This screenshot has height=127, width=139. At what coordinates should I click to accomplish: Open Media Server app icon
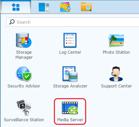[70, 108]
